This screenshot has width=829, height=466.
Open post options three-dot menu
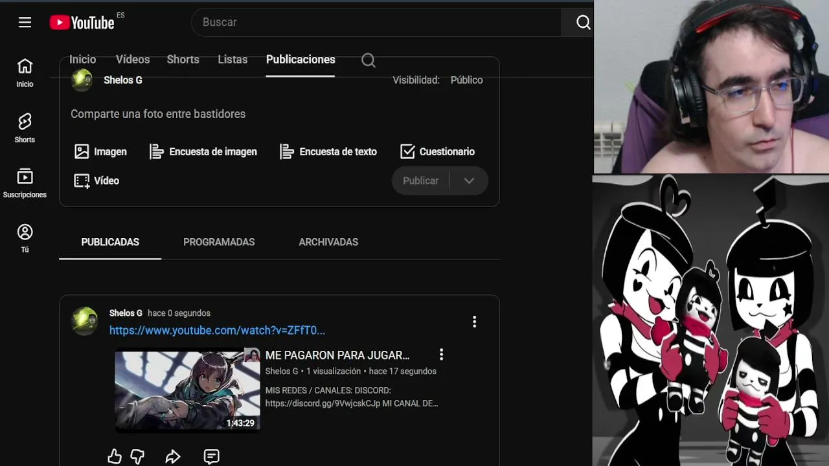(x=474, y=322)
